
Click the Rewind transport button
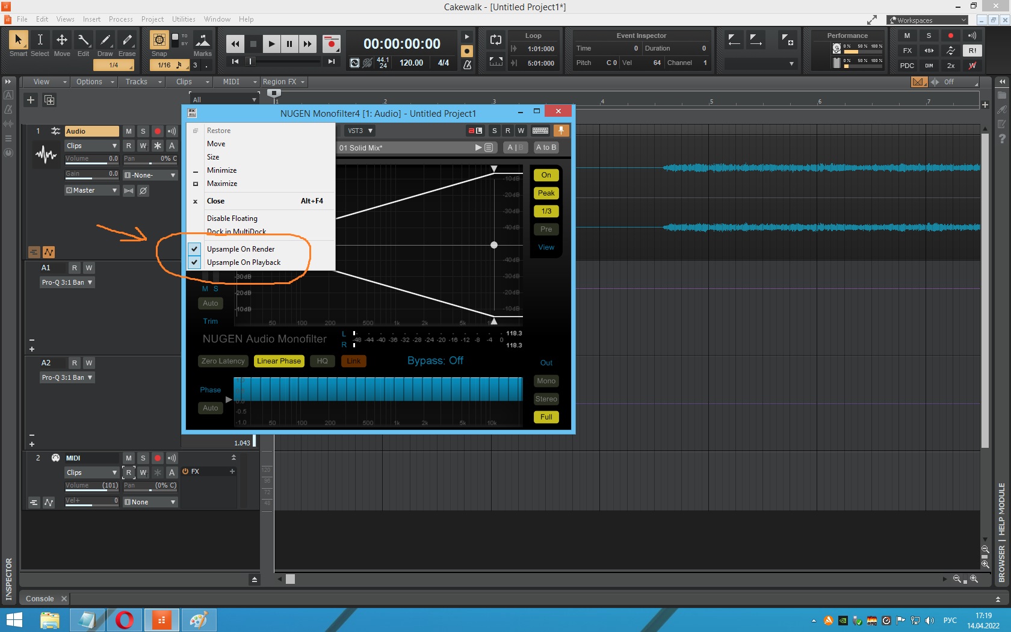pyautogui.click(x=235, y=44)
